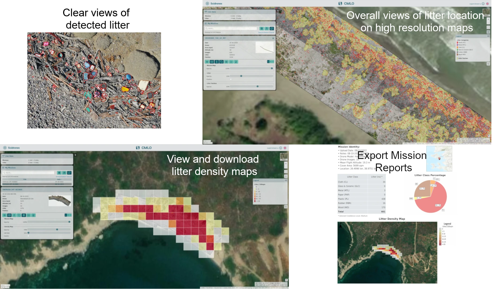Adjust the Litter opacity slider in the top view
The width and height of the screenshot is (493, 289).
(x=251, y=76)
